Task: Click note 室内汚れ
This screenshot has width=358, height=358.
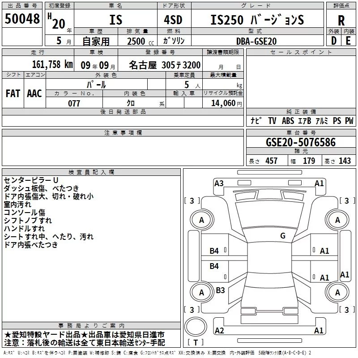Action: click(x=17, y=205)
